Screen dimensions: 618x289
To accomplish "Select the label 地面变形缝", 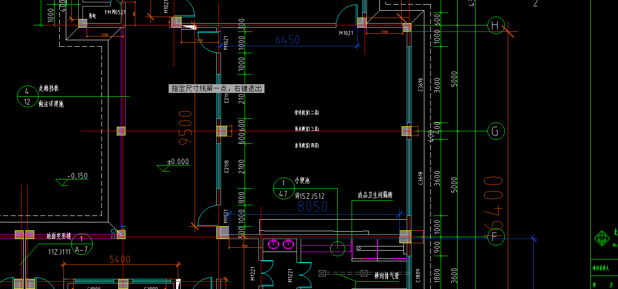I will coord(58,236).
